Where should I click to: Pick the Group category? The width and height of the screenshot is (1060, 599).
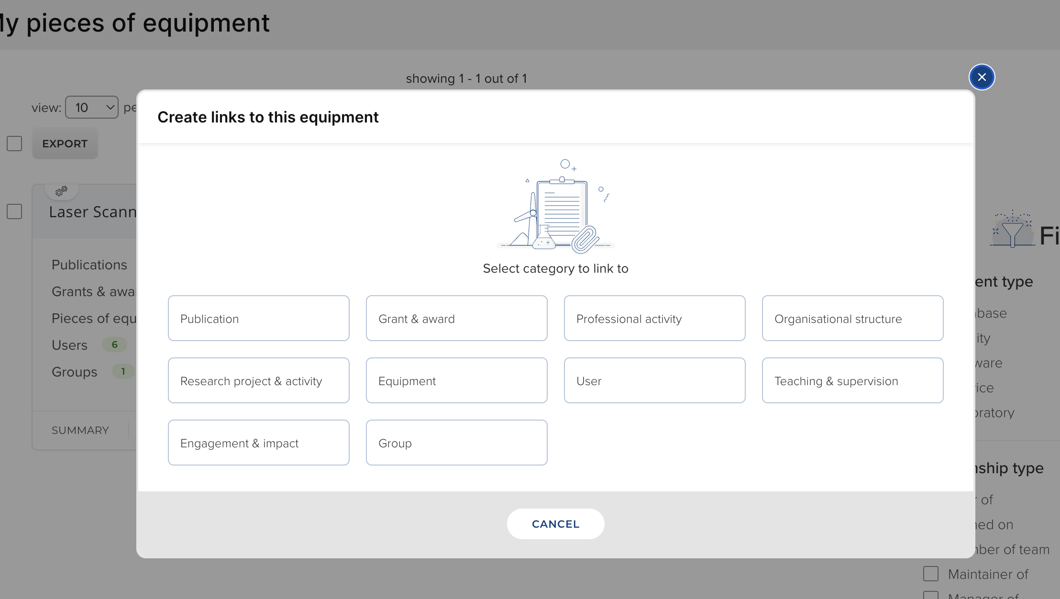456,443
